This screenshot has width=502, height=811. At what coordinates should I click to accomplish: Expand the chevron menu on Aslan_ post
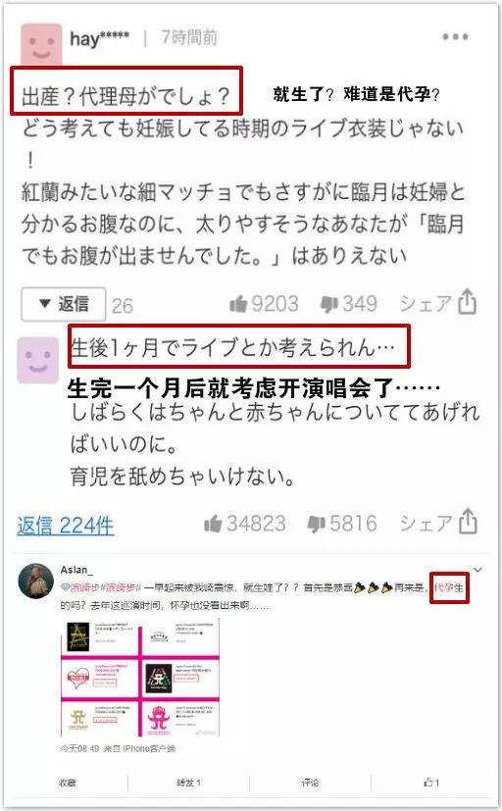[x=477, y=570]
